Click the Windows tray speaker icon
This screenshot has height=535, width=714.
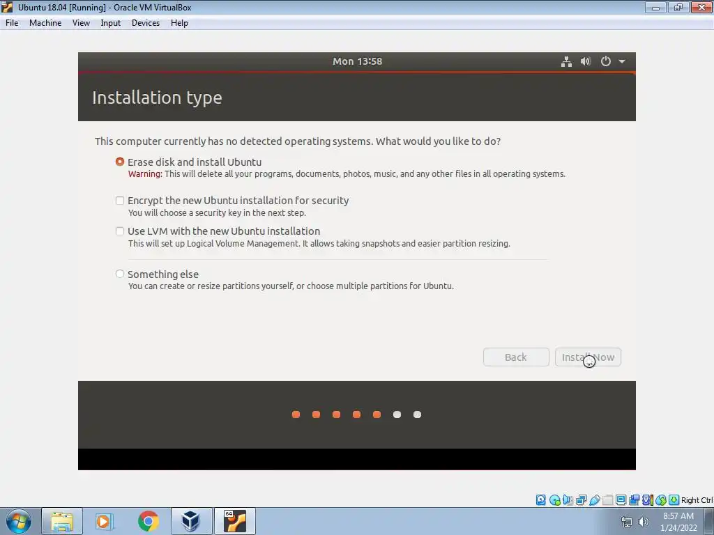coord(644,522)
